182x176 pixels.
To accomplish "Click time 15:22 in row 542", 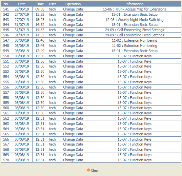I will [x=40, y=14].
